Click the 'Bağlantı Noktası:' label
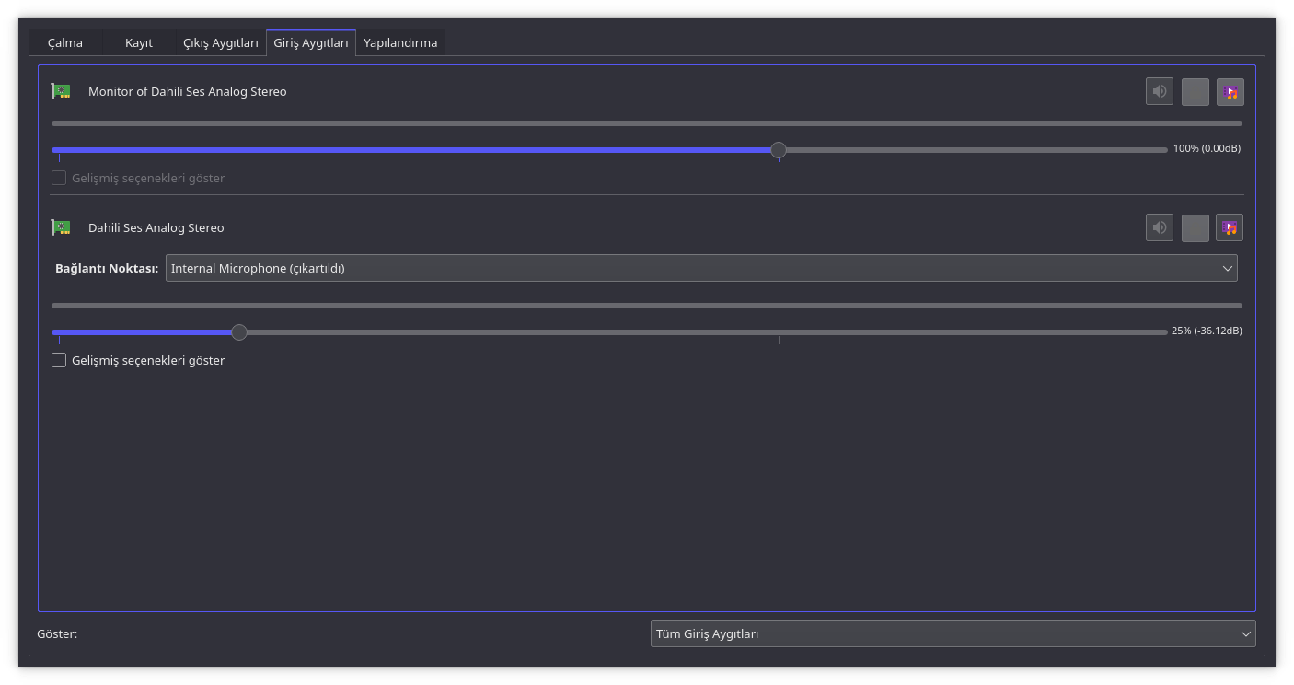1294x685 pixels. [x=107, y=268]
